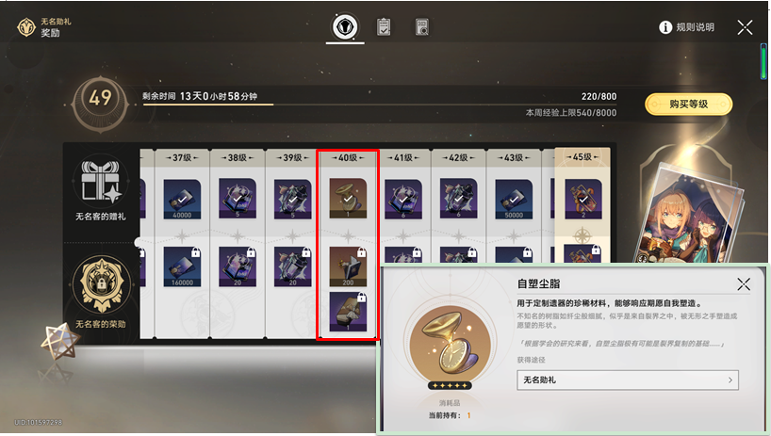
Task: Click locked level 37 premium reward 160000
Action: point(182,266)
